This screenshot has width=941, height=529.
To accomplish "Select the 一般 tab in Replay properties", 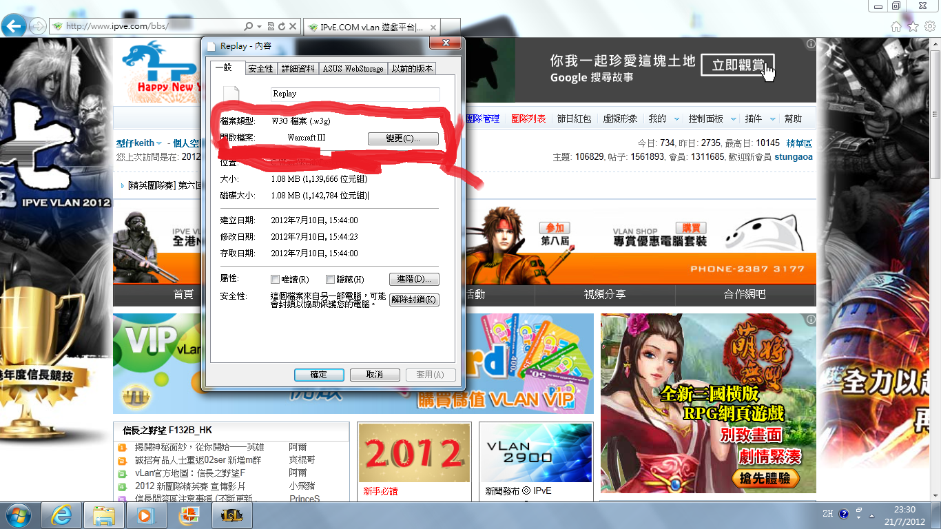I will (x=228, y=68).
